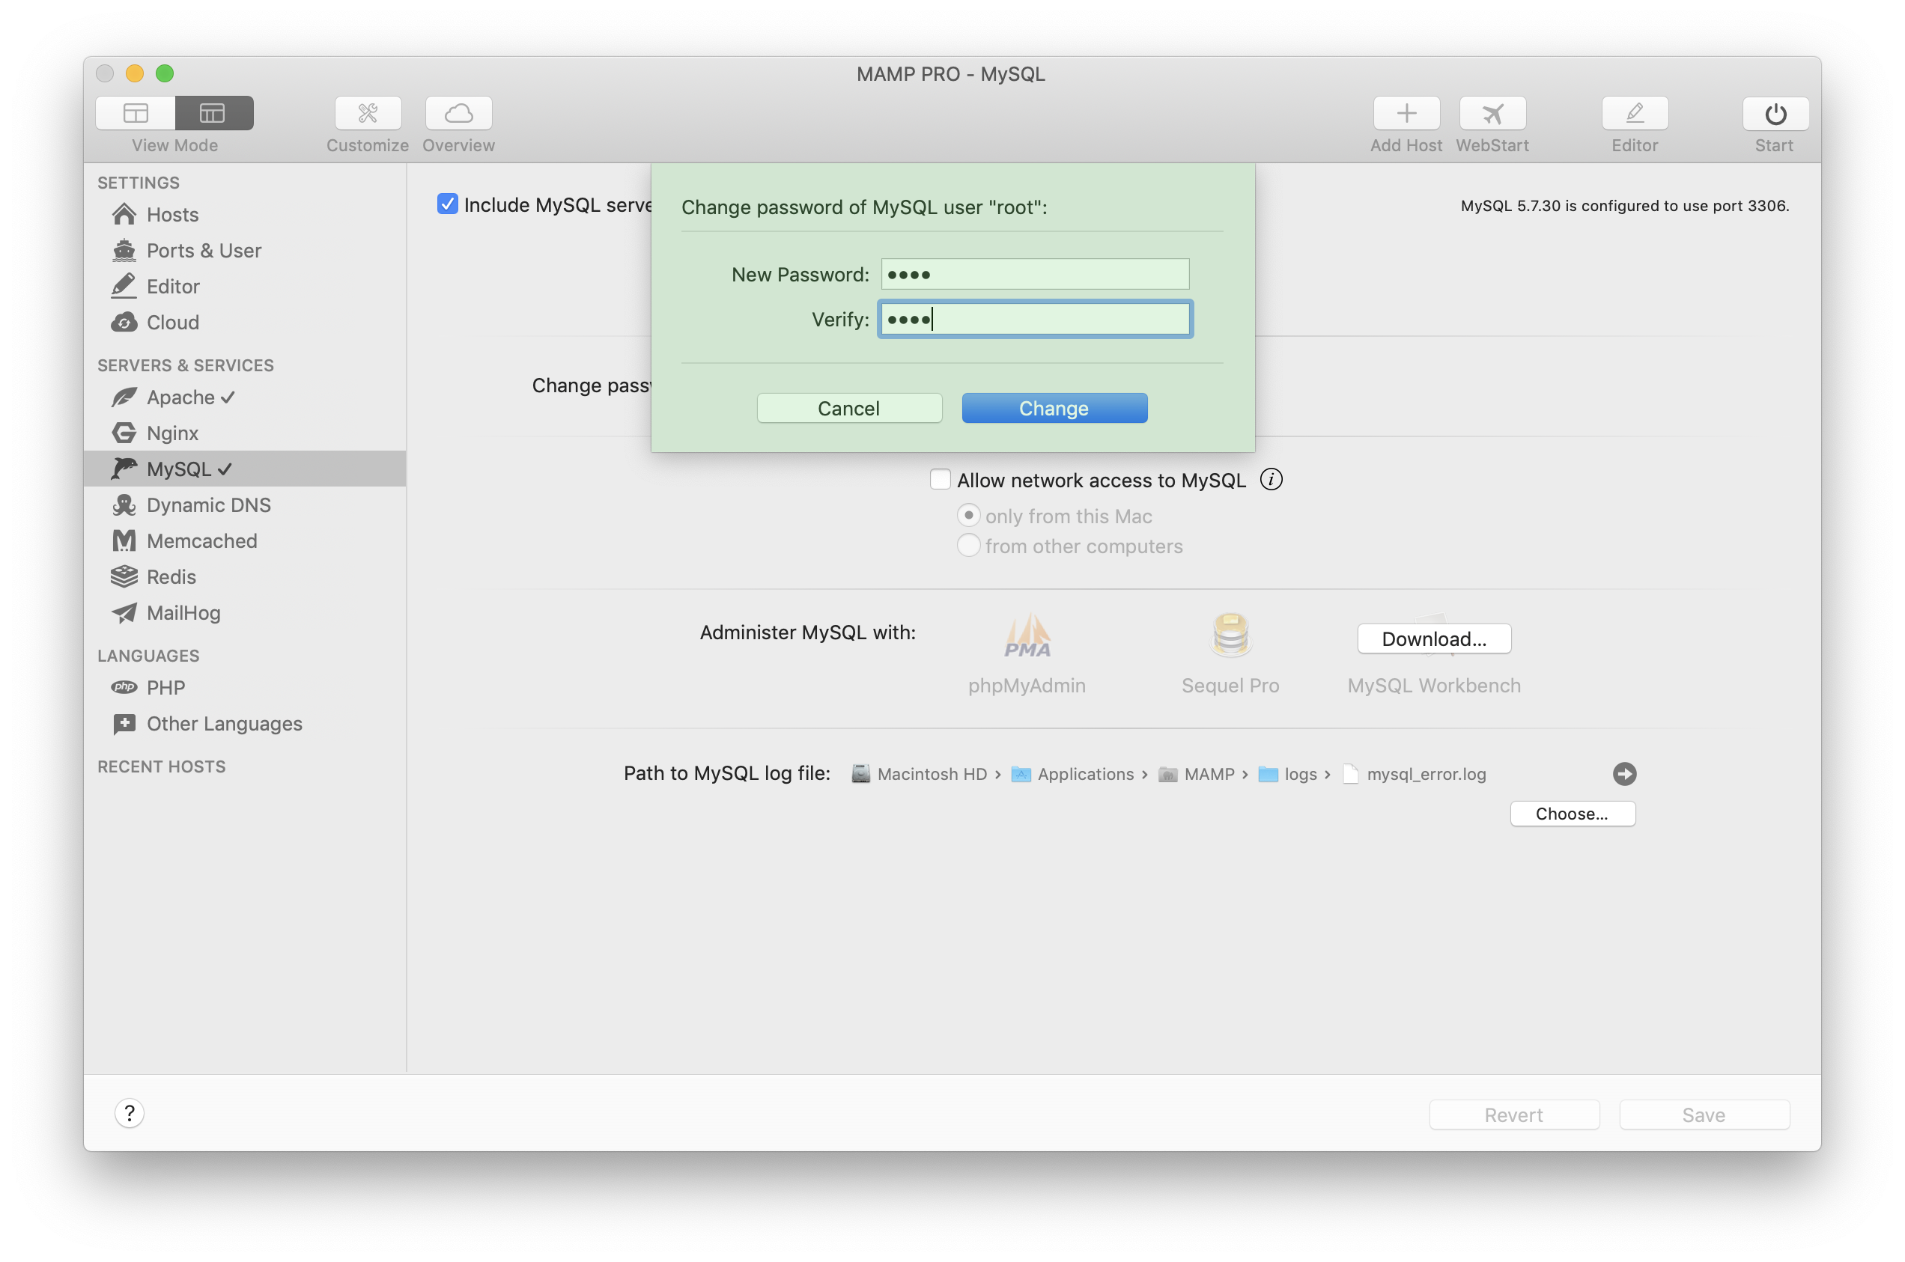Click the Hosts settings menu item
This screenshot has height=1262, width=1905.
coord(173,213)
